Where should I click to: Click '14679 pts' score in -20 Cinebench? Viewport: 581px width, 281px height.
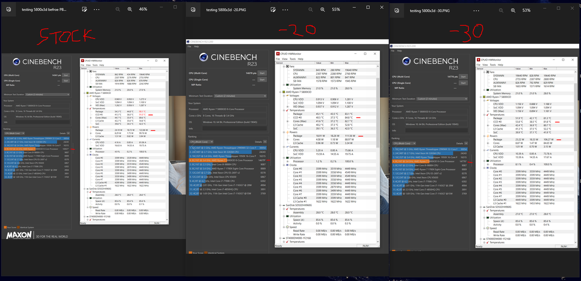[x=251, y=73]
